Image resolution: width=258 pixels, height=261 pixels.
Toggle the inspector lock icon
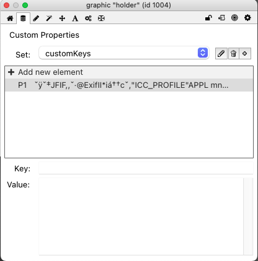pos(208,18)
